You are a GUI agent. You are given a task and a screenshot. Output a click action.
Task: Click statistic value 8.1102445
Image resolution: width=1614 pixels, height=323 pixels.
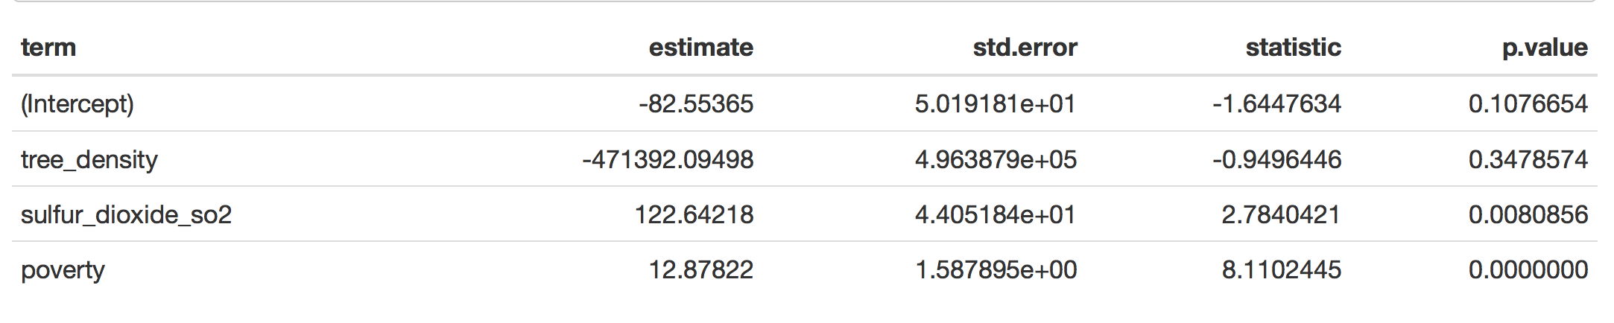click(1281, 269)
